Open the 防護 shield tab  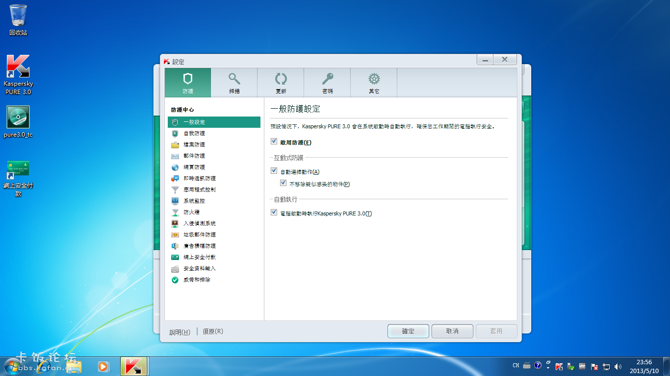coord(188,83)
